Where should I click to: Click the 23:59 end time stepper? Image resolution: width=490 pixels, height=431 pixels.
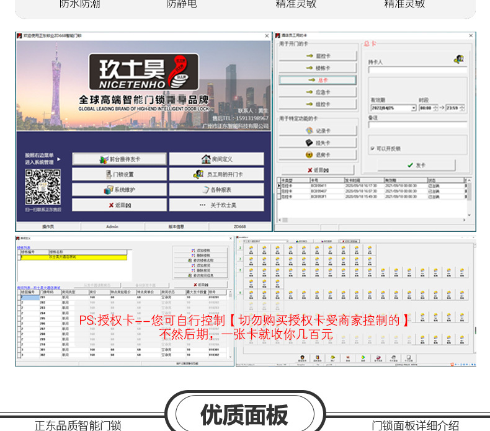click(462, 108)
